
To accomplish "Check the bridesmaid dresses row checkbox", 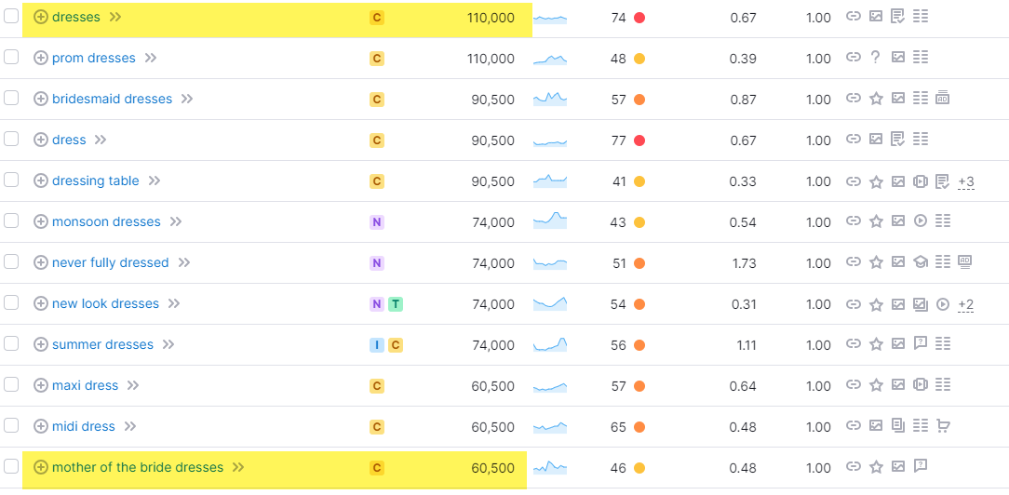I will click(11, 99).
